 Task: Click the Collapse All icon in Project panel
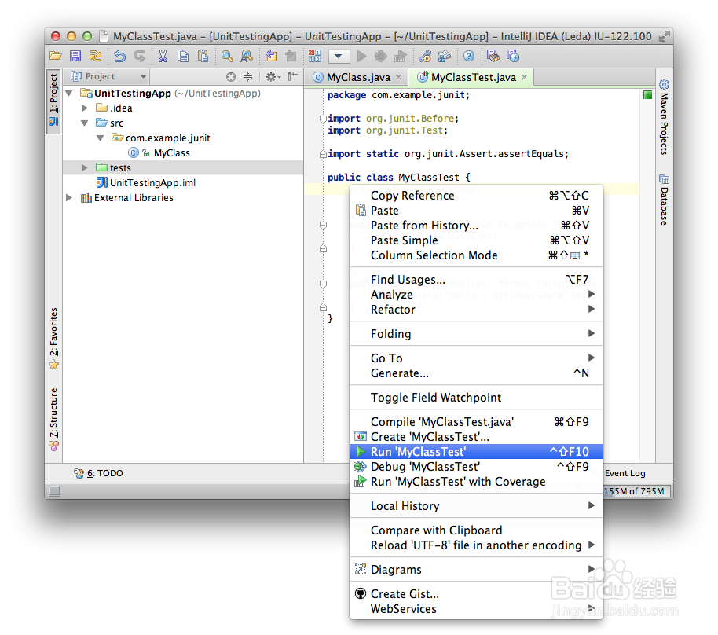point(247,76)
